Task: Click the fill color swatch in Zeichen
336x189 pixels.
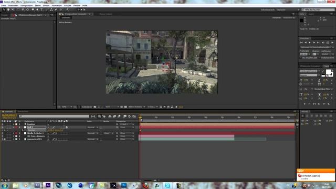Action: tap(328, 72)
